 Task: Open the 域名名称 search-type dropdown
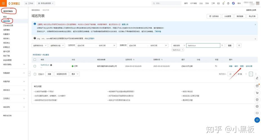(179, 45)
